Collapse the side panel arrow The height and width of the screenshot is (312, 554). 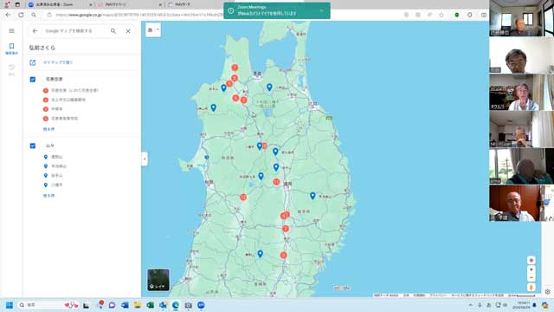coord(145,159)
